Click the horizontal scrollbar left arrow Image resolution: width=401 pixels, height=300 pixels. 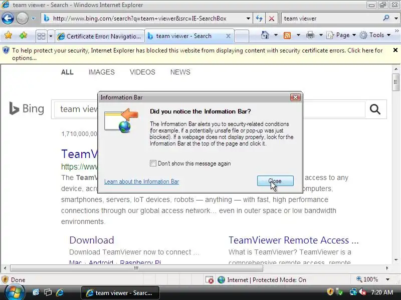pyautogui.click(x=5, y=268)
